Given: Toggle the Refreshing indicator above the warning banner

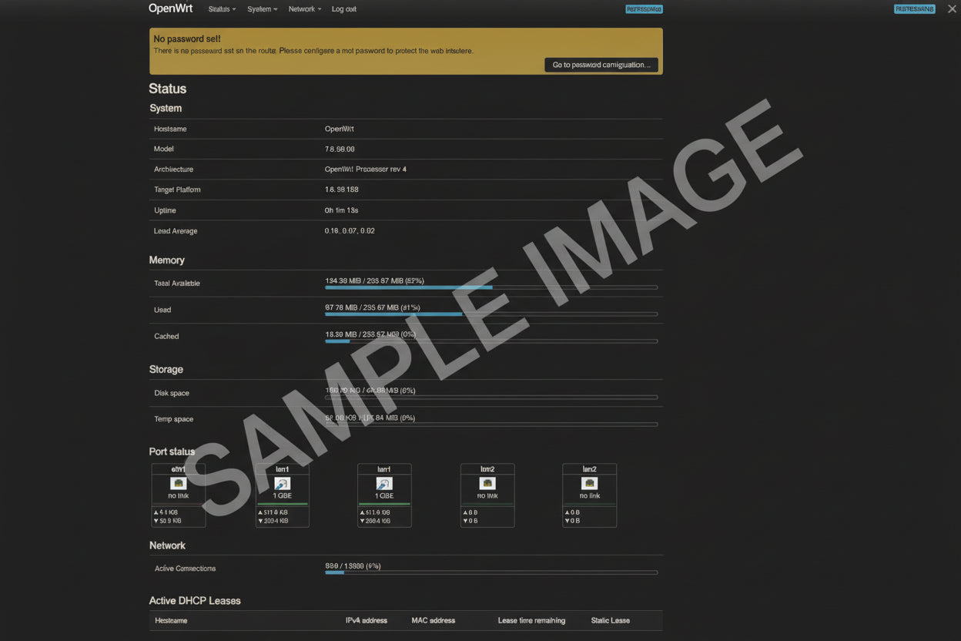Looking at the screenshot, I should pyautogui.click(x=644, y=9).
